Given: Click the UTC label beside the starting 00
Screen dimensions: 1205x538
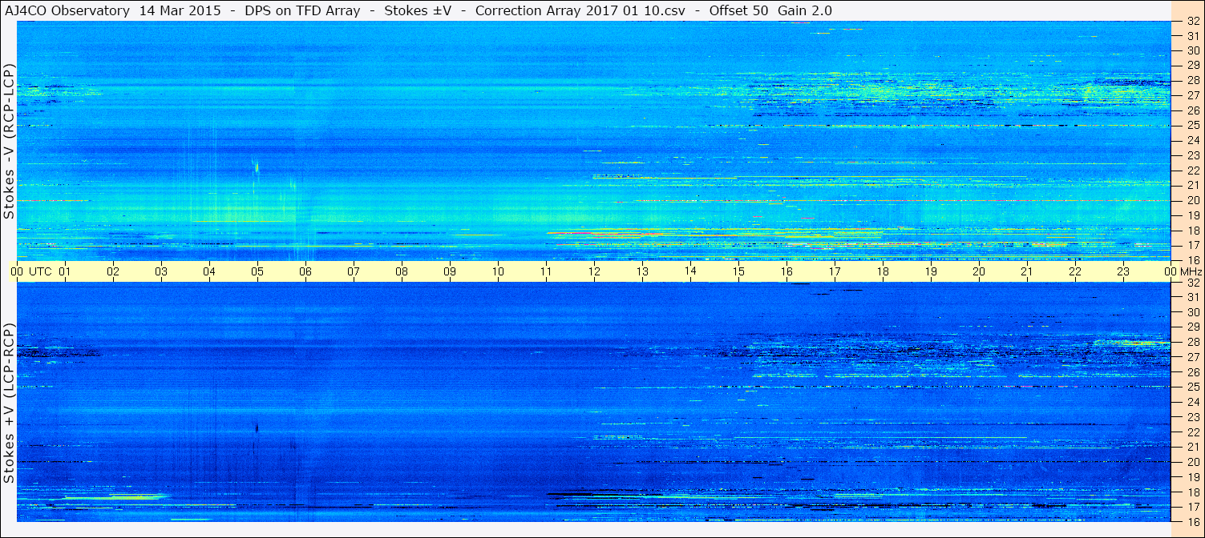Looking at the screenshot, I should (x=40, y=271).
